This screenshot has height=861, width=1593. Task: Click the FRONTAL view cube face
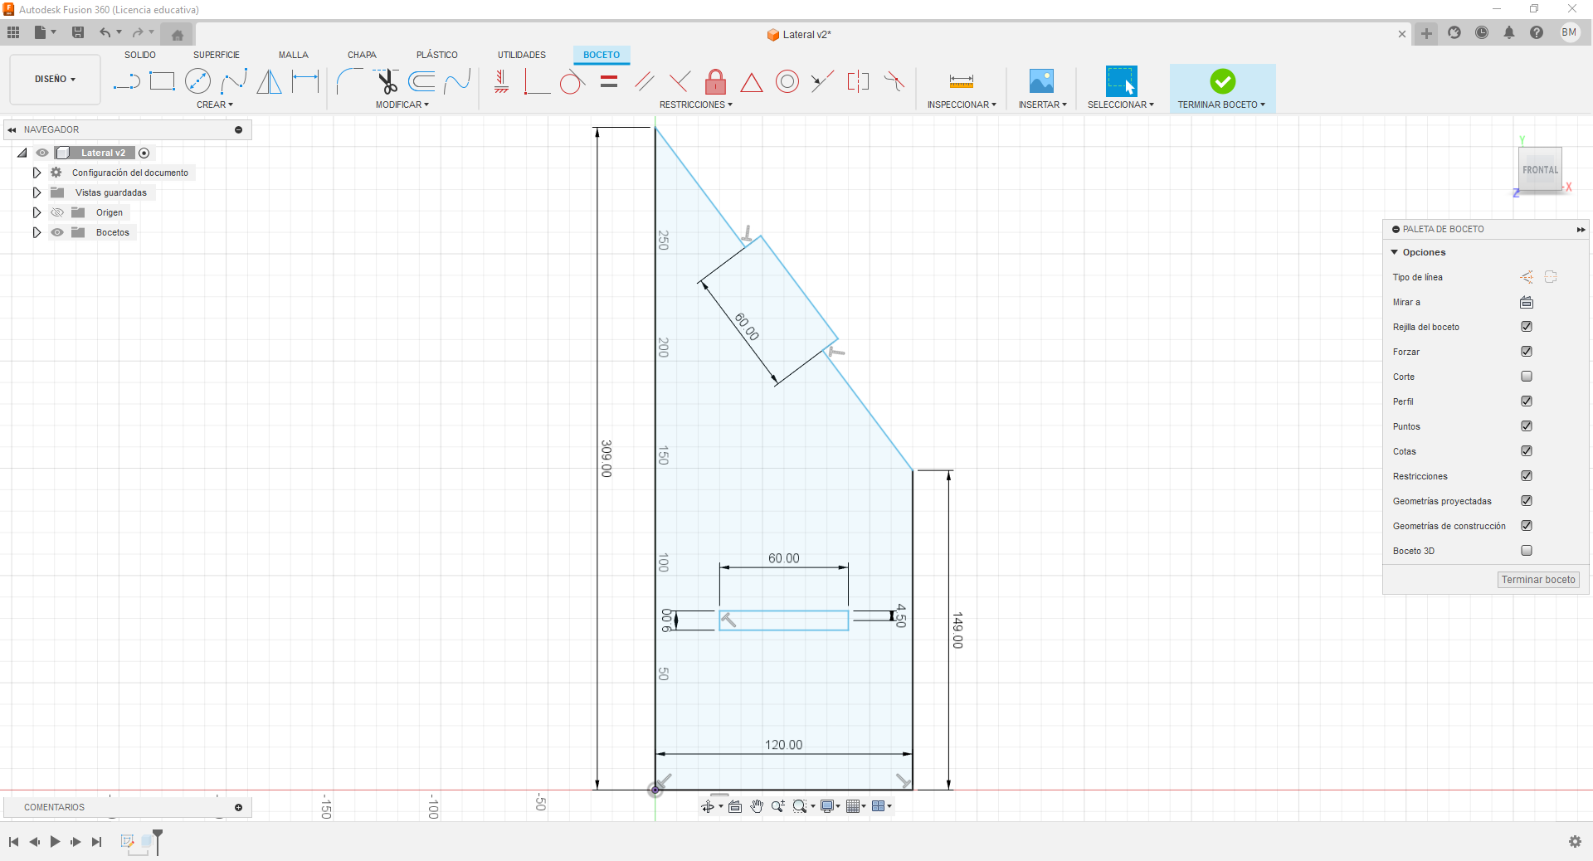tap(1540, 170)
